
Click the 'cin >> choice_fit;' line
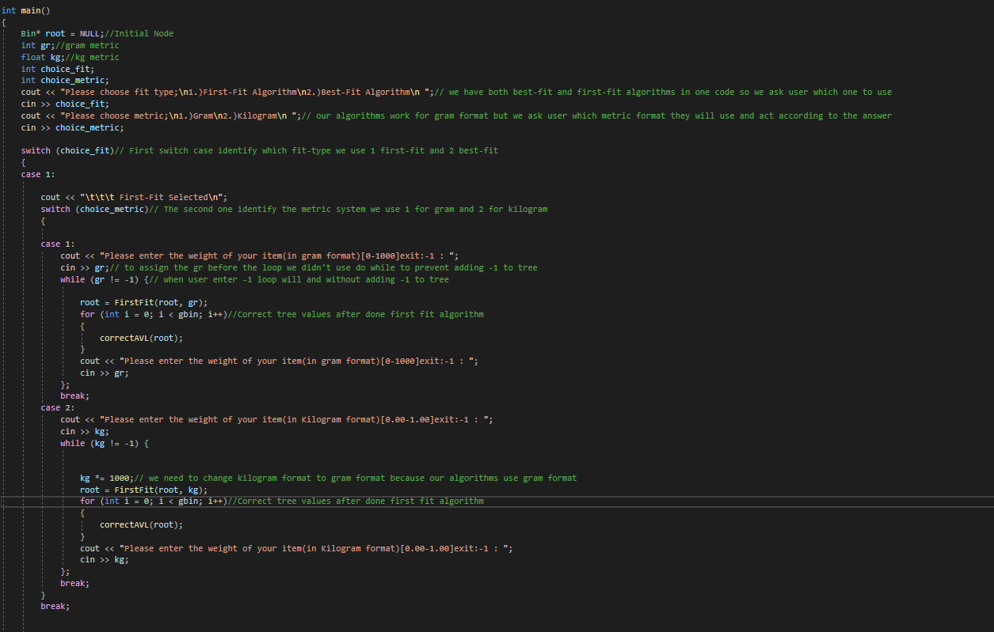[x=65, y=104]
